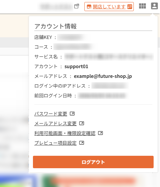
Task: Open the プレビュー項目設定 link
Action: (55, 143)
